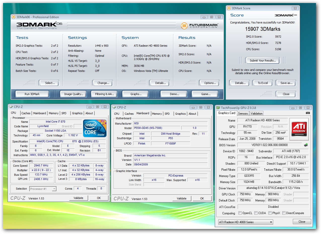Click the left CPU-Z window title icon
Screen dimensions: 321x234
pos(11,107)
